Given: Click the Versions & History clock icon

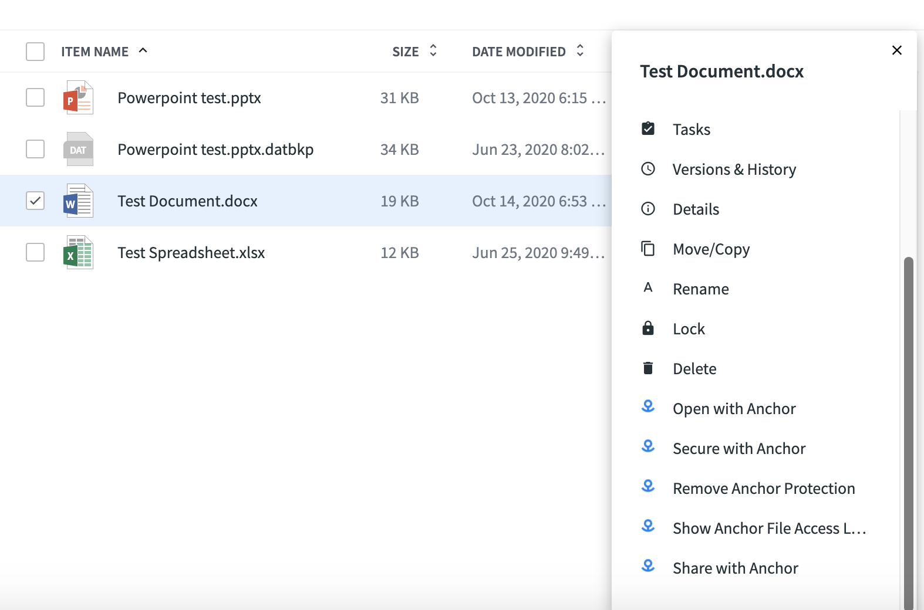Looking at the screenshot, I should pyautogui.click(x=648, y=169).
